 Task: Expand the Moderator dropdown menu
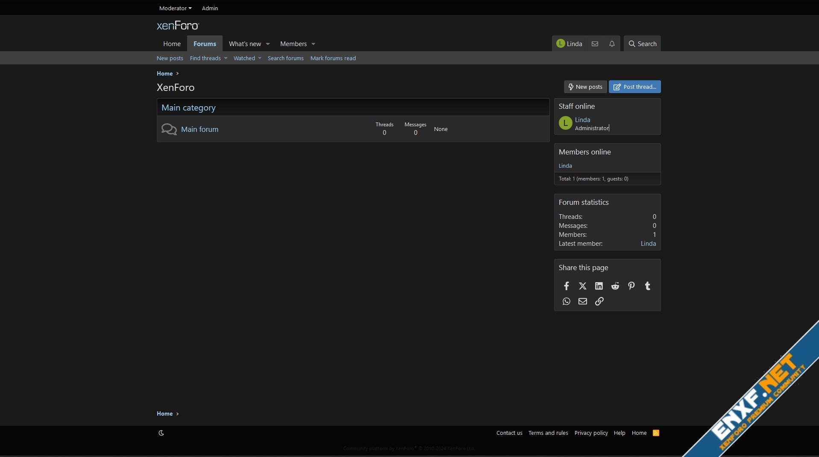pyautogui.click(x=175, y=8)
